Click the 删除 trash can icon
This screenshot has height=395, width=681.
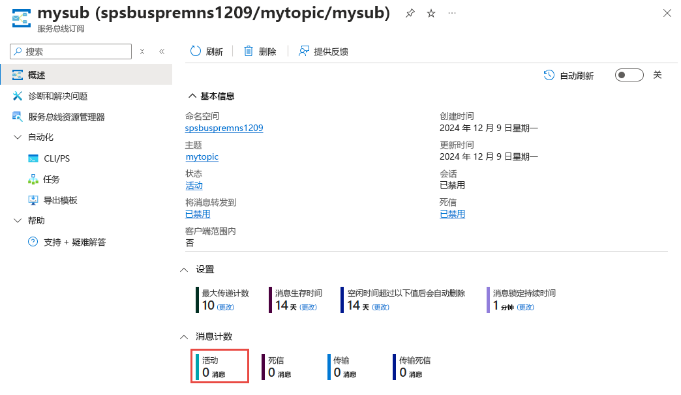click(249, 51)
